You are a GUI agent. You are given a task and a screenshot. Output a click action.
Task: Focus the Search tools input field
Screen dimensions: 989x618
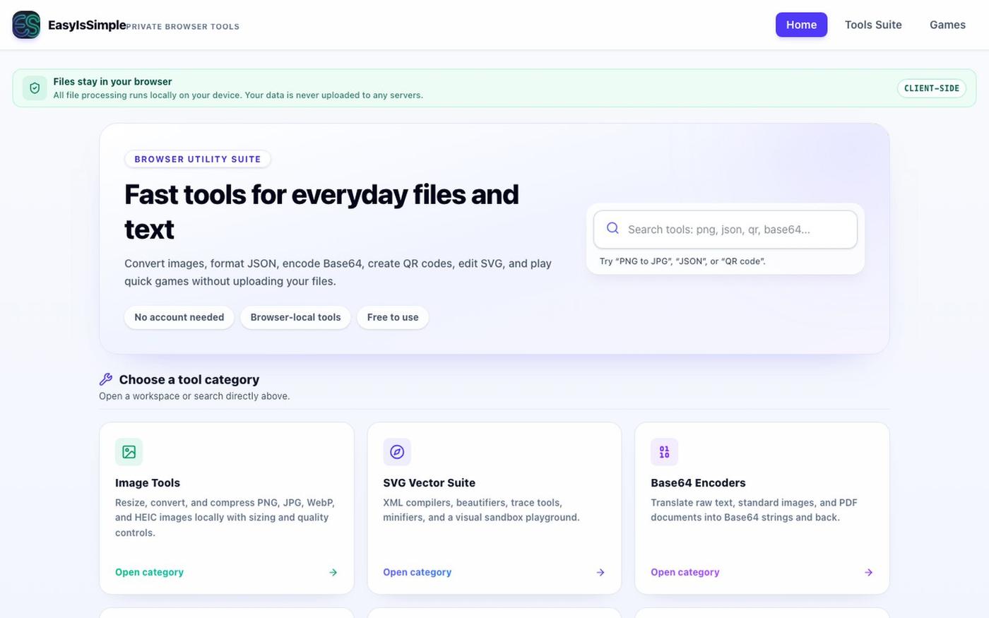point(726,230)
